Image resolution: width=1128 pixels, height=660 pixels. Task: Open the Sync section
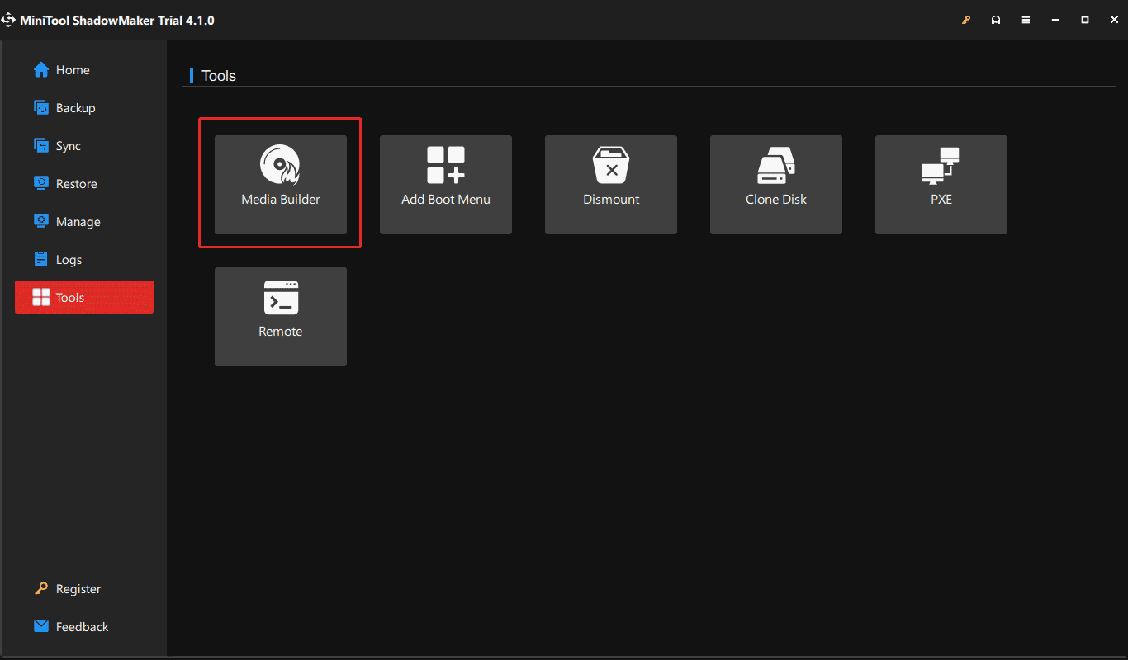pos(84,146)
